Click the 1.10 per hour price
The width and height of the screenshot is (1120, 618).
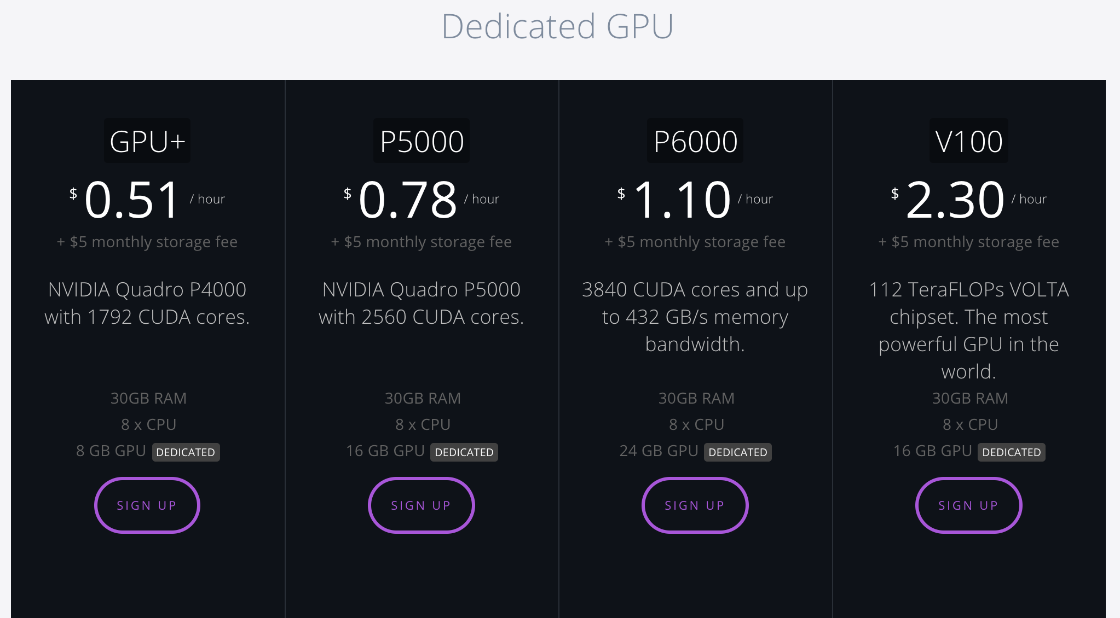pyautogui.click(x=682, y=200)
